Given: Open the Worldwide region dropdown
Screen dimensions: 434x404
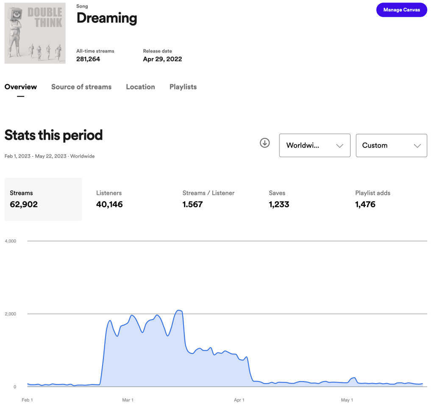Looking at the screenshot, I should [x=315, y=145].
